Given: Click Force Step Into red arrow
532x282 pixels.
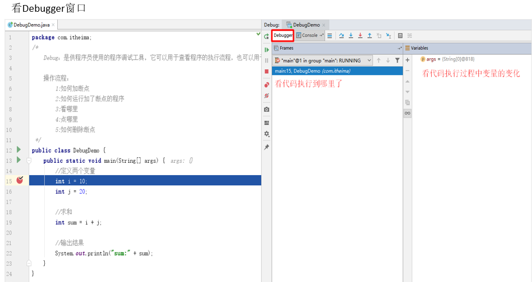Looking at the screenshot, I should pos(360,36).
